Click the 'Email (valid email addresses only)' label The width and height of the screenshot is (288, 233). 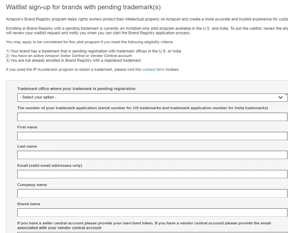49,165
